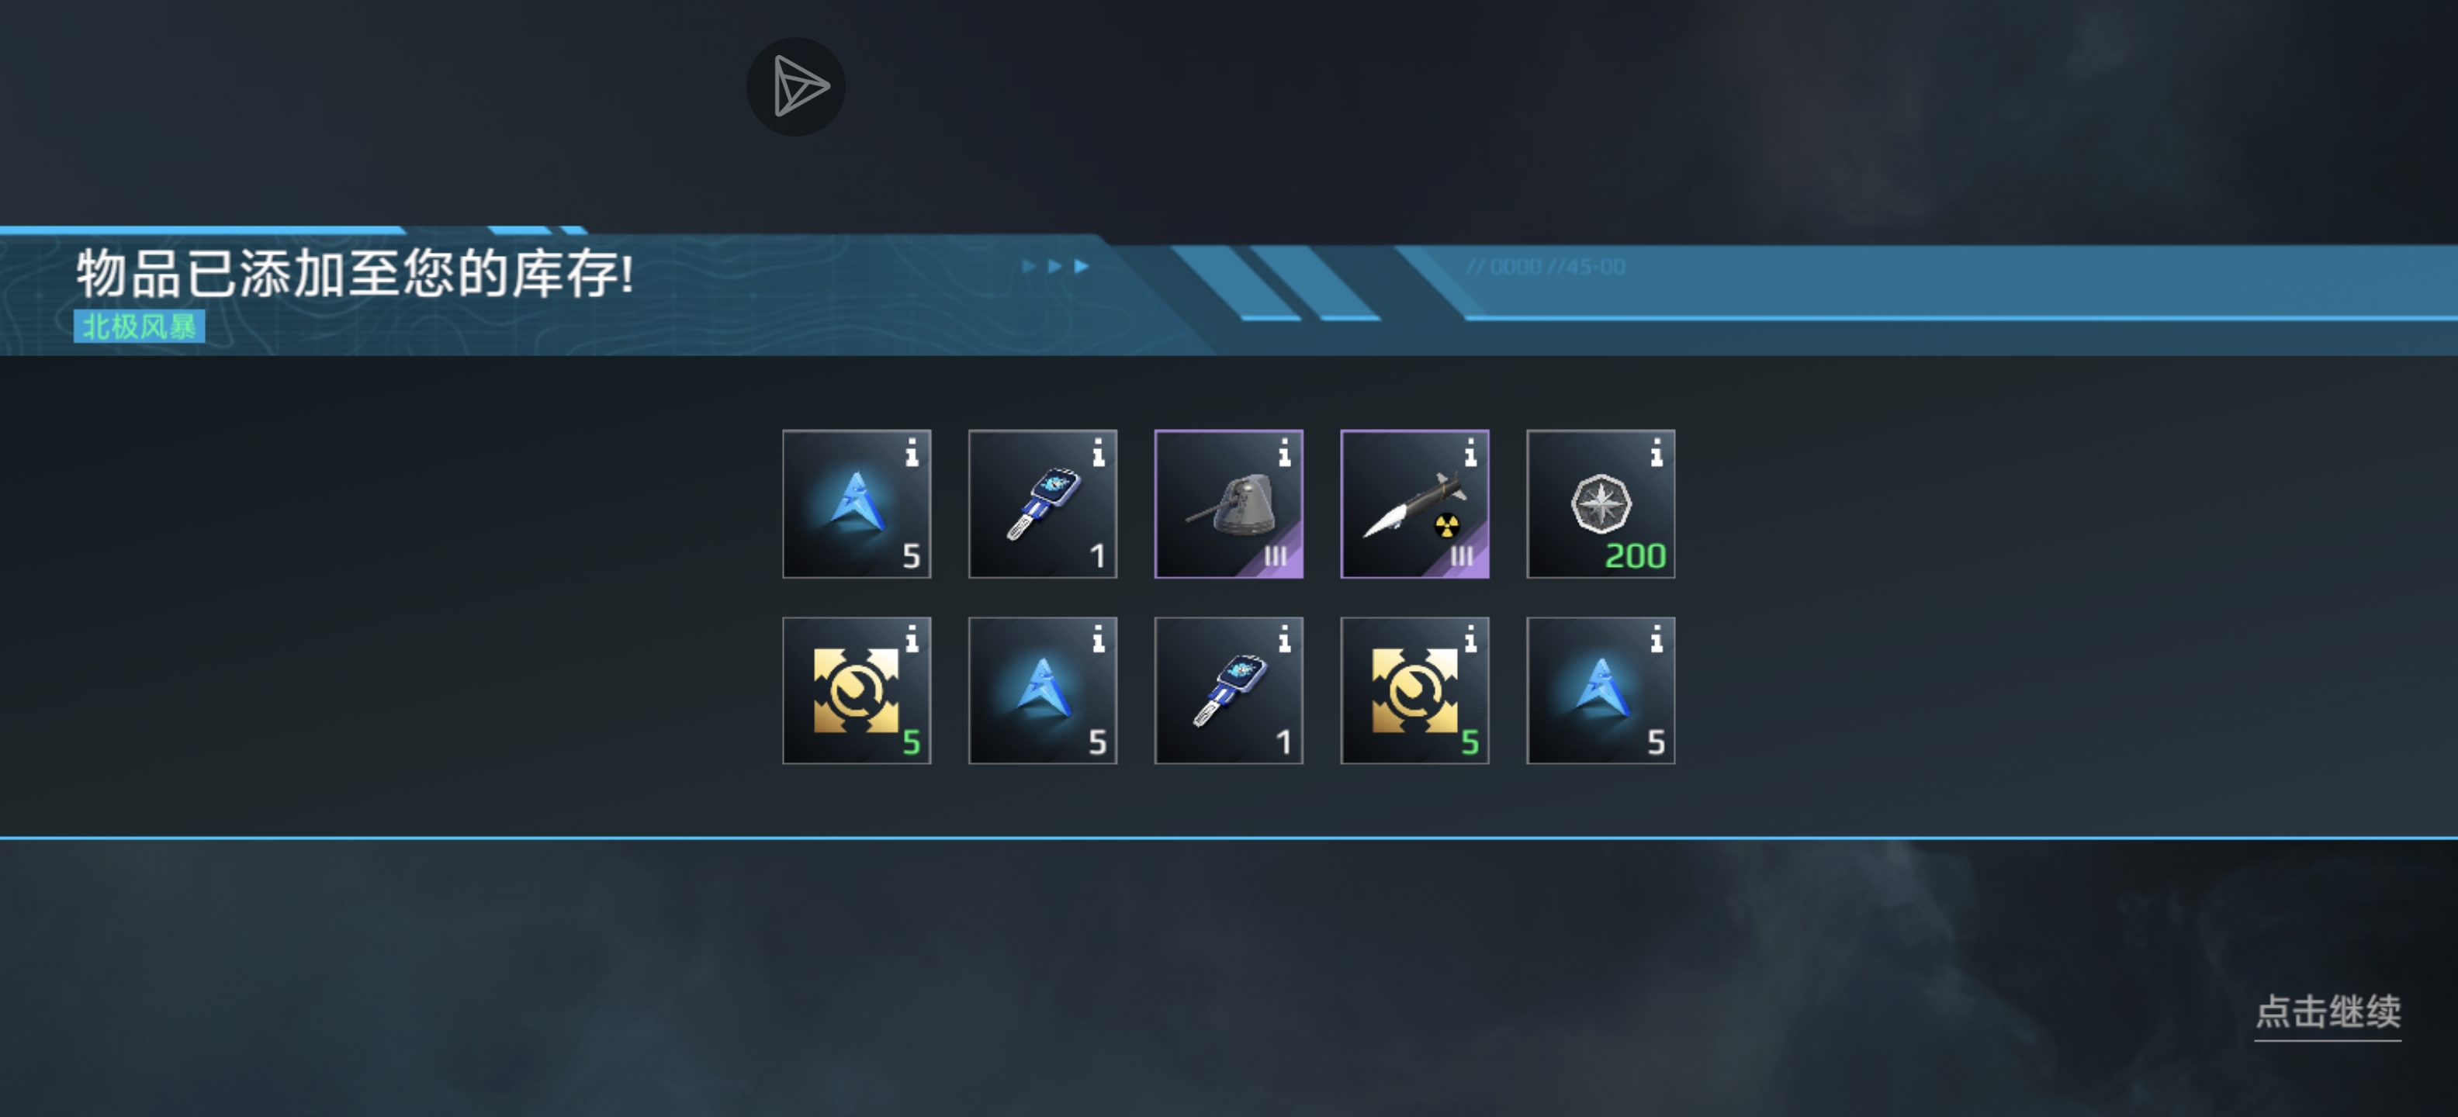Click the triple arrow indicator in banner
2458x1117 pixels.
pyautogui.click(x=1054, y=266)
